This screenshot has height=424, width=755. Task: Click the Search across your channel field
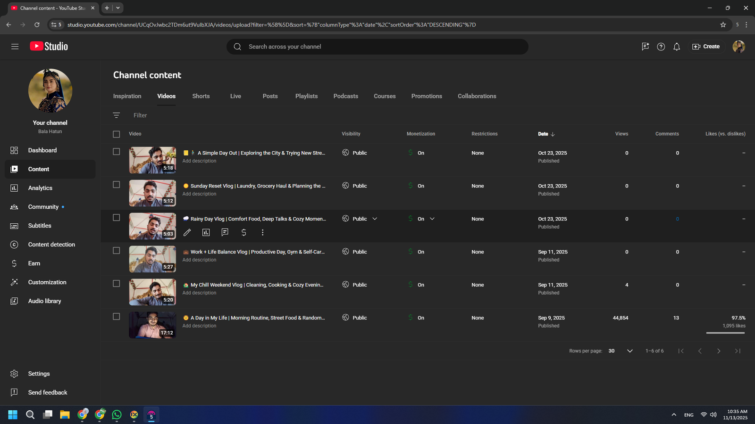(x=377, y=47)
